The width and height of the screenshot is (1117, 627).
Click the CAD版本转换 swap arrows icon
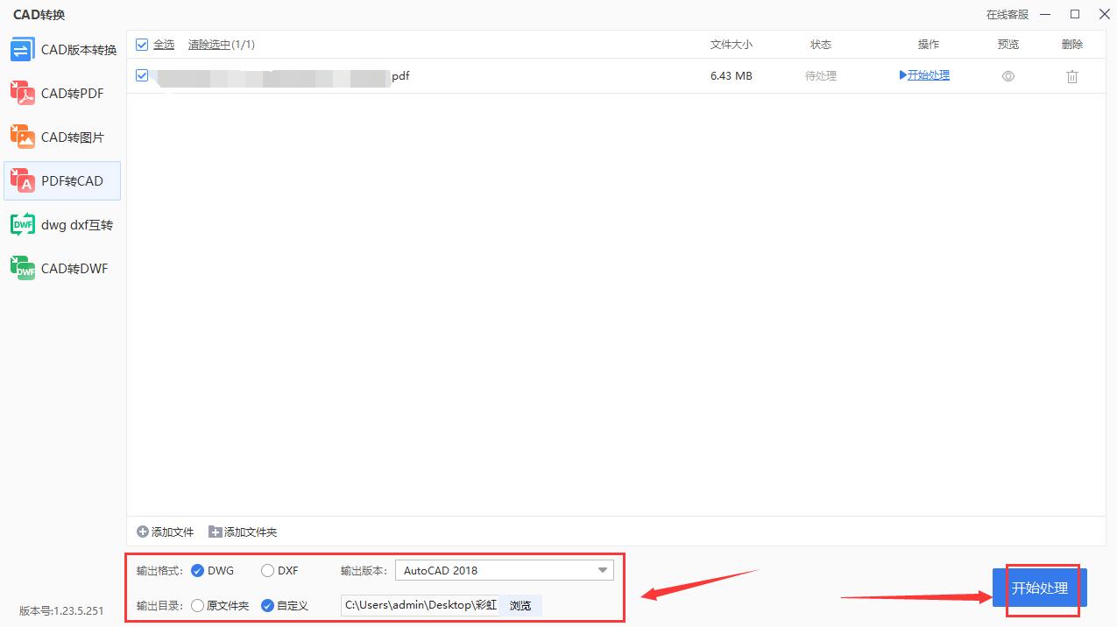22,50
